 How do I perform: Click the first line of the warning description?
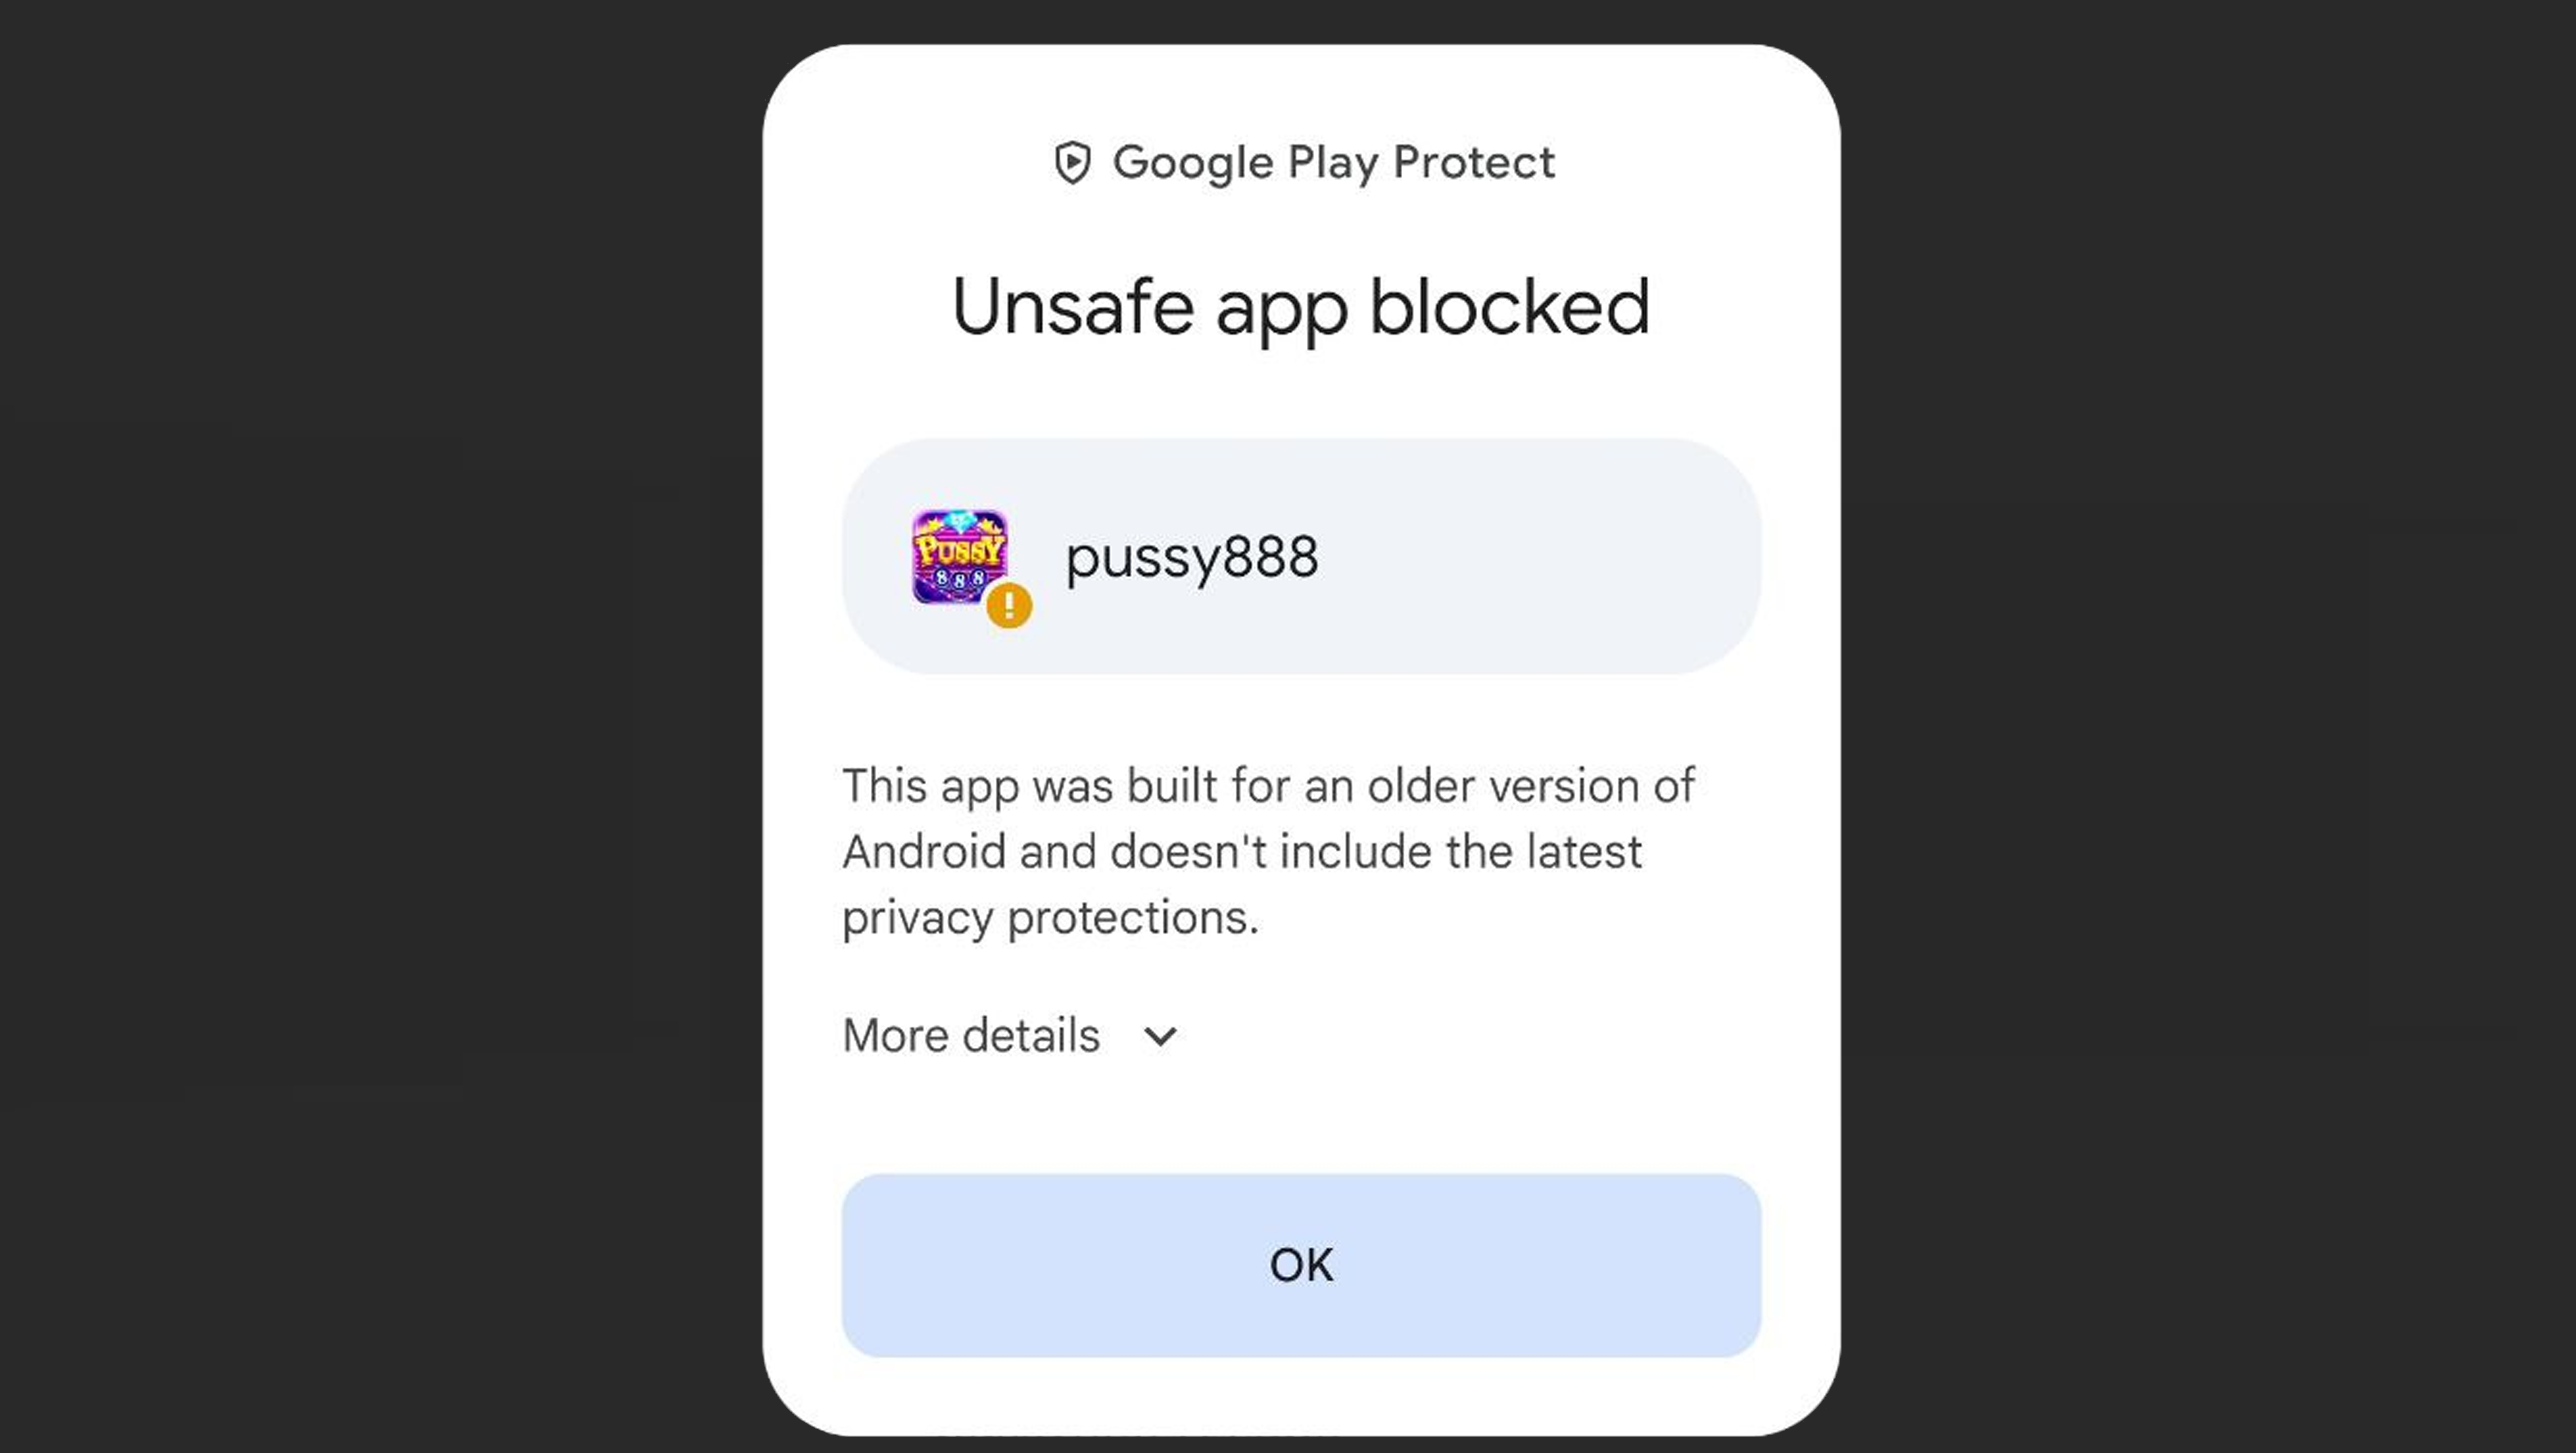[x=1267, y=786]
